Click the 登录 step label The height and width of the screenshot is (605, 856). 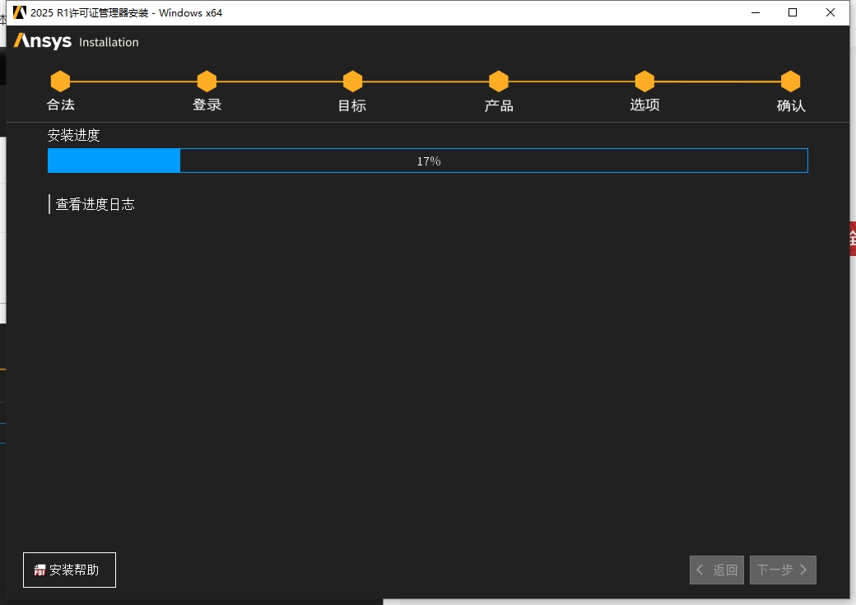point(207,105)
